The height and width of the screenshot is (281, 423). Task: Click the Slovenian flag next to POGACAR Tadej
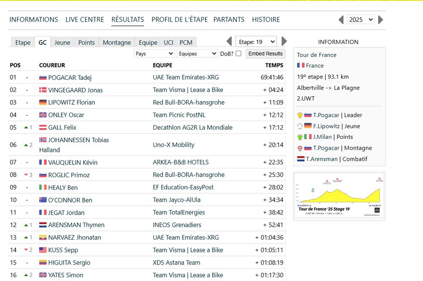click(x=43, y=78)
